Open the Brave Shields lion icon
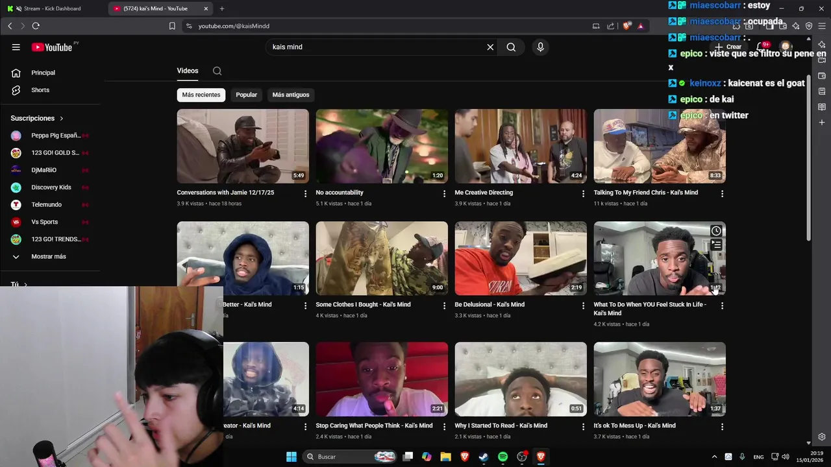The height and width of the screenshot is (467, 831). tap(626, 26)
